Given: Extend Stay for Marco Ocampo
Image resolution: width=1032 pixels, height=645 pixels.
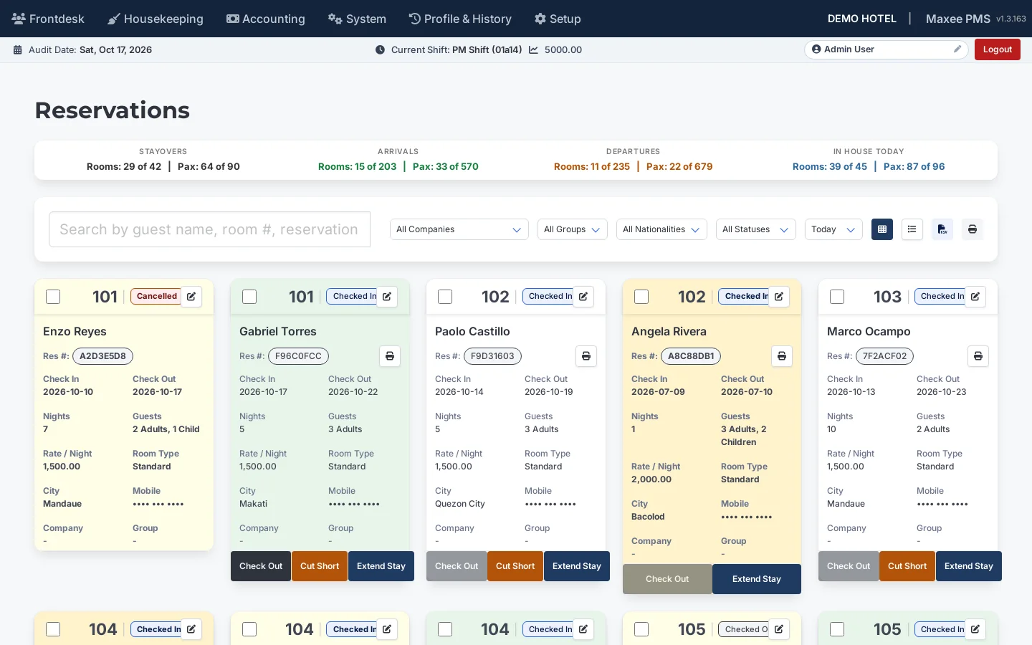Looking at the screenshot, I should tap(969, 566).
